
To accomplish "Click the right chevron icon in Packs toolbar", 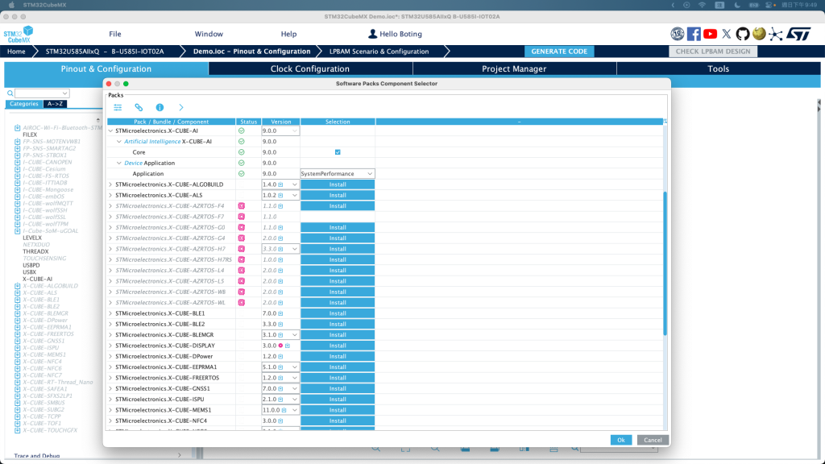I will click(181, 107).
